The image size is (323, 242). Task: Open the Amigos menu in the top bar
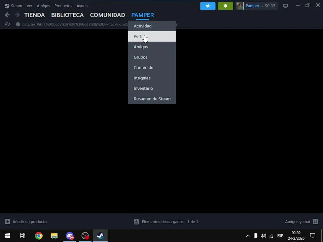click(43, 6)
